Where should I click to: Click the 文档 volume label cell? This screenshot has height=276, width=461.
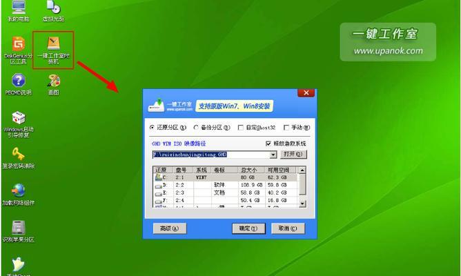[219, 193]
